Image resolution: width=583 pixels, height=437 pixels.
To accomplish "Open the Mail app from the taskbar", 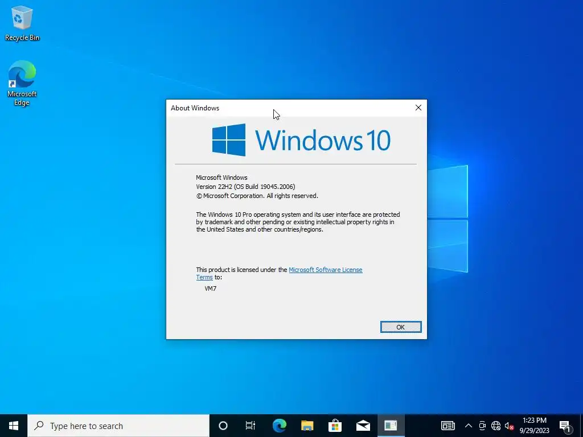I will coord(363,426).
